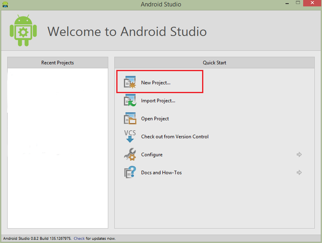Viewport: 322px width, 243px height.
Task: Select Check out from Version Control text
Action: pyautogui.click(x=175, y=137)
